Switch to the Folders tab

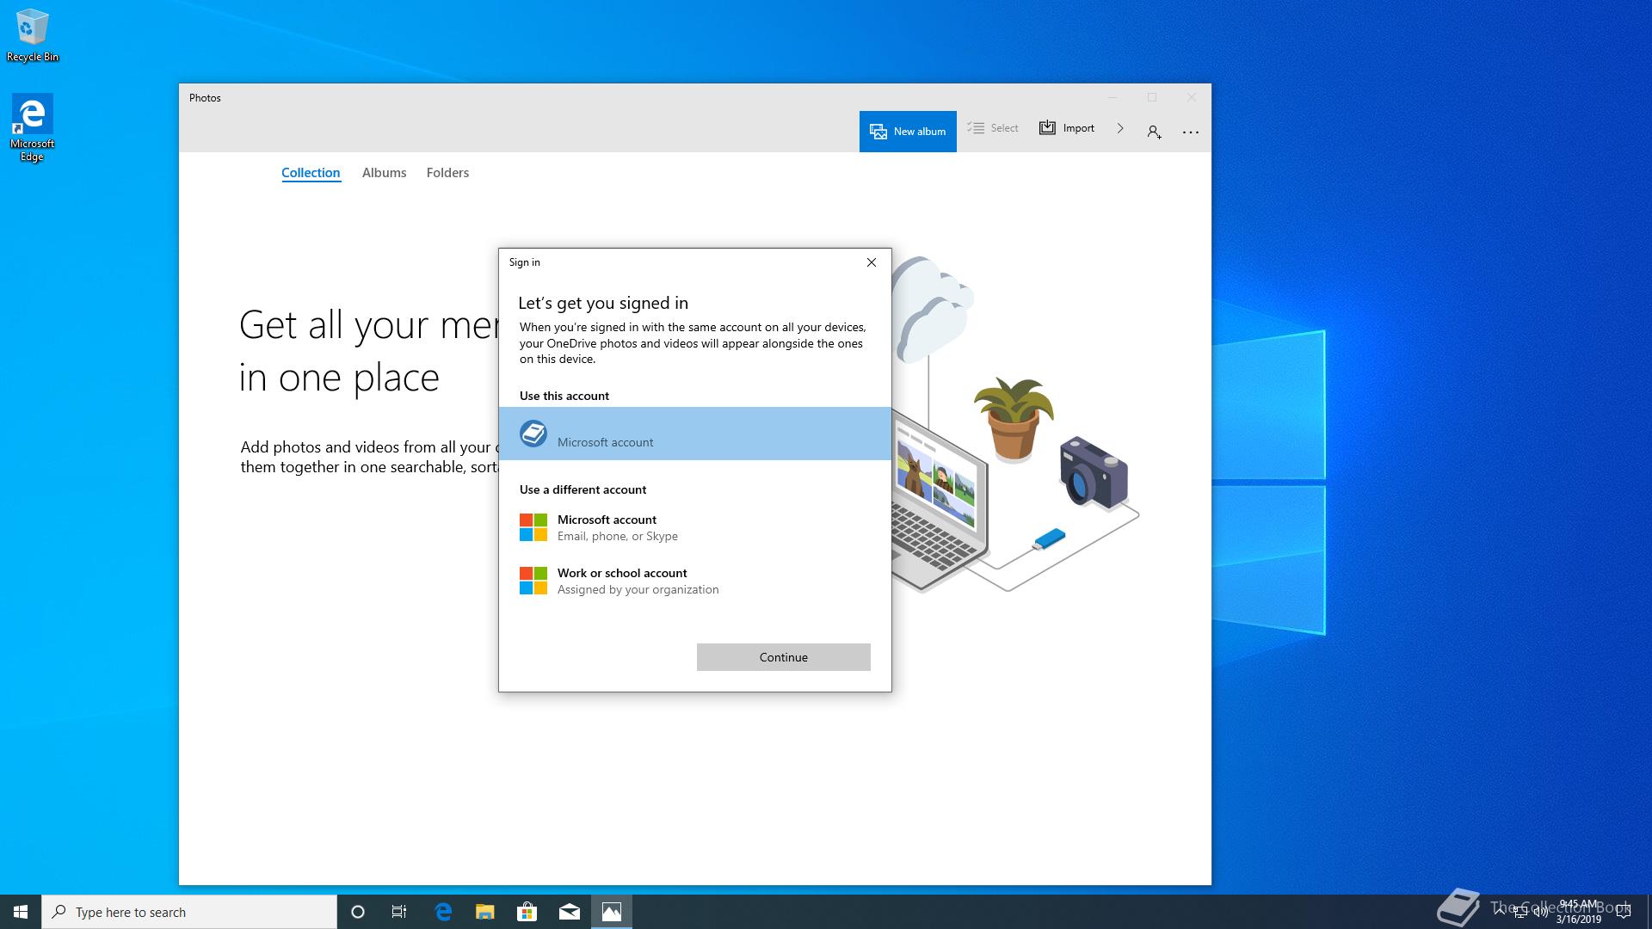point(447,173)
